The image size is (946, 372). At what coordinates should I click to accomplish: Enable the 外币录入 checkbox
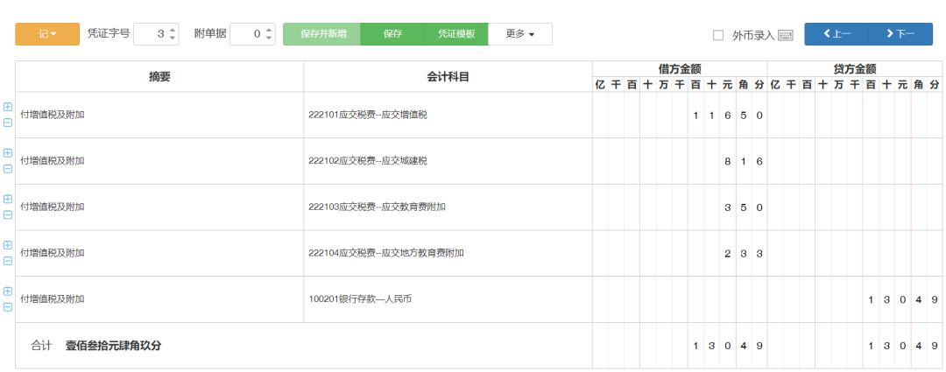coord(718,35)
